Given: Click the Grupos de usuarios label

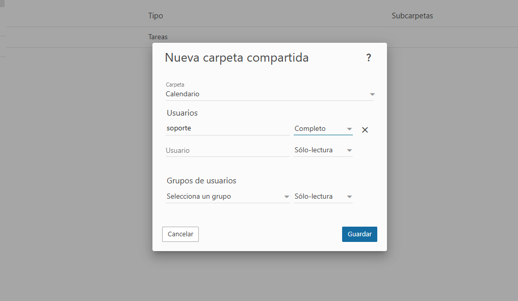Looking at the screenshot, I should pyautogui.click(x=201, y=180).
